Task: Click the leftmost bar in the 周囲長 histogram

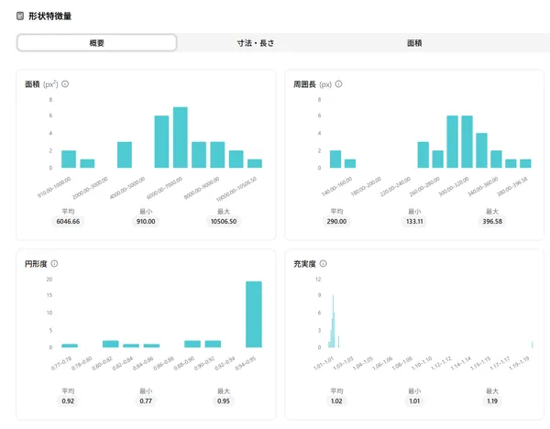Action: tap(335, 159)
